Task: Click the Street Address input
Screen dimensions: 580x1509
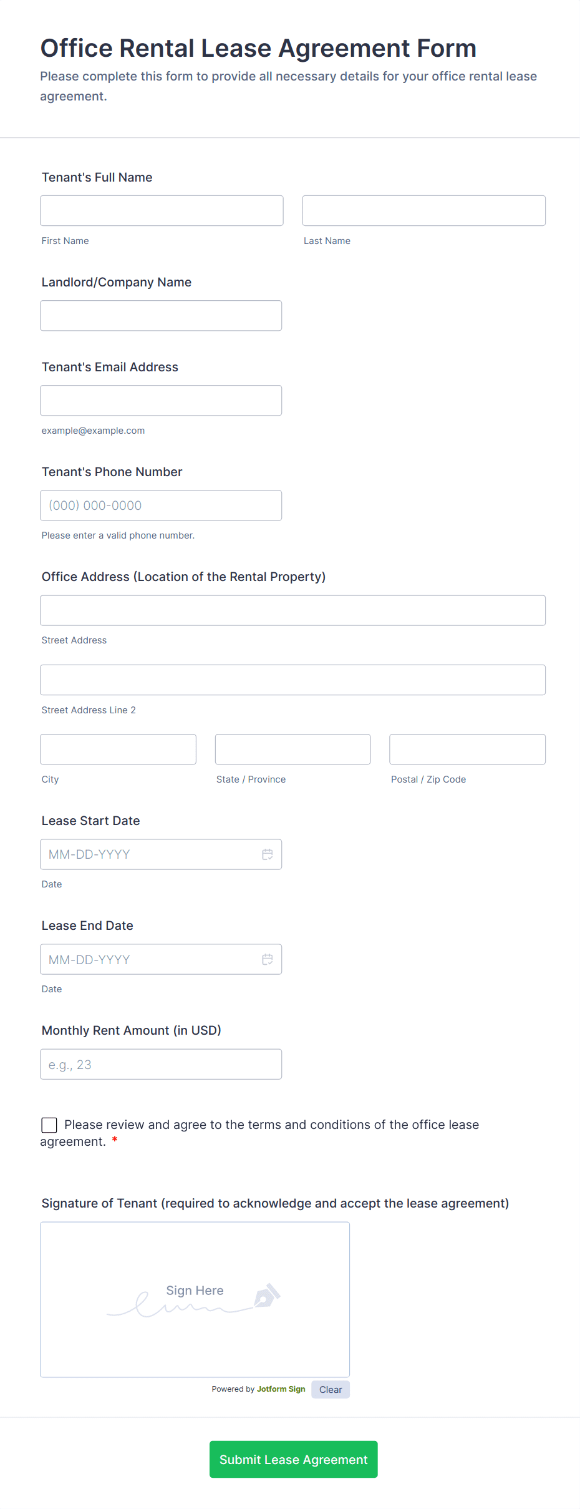Action: coord(292,610)
